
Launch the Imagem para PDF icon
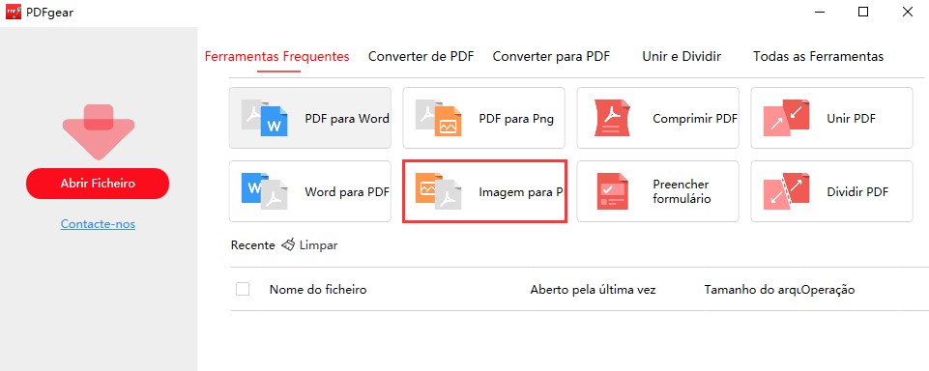click(x=439, y=191)
